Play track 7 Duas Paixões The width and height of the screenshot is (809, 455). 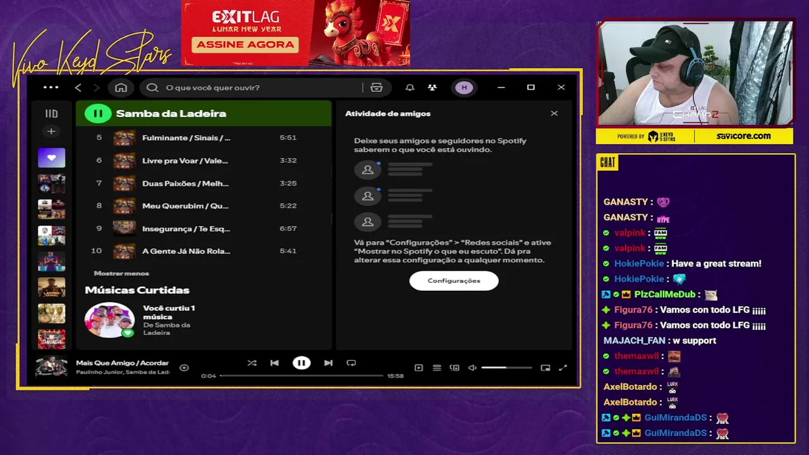(204, 183)
